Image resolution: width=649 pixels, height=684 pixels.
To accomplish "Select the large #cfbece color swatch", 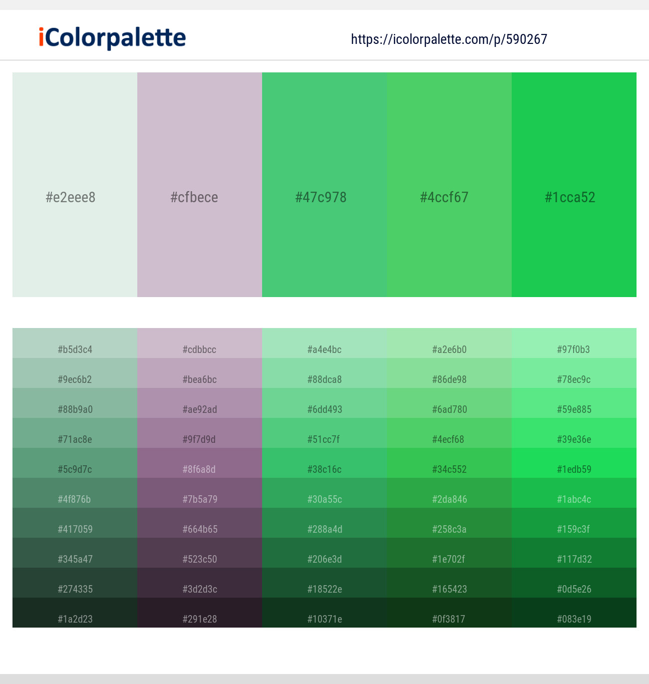I will pyautogui.click(x=200, y=185).
